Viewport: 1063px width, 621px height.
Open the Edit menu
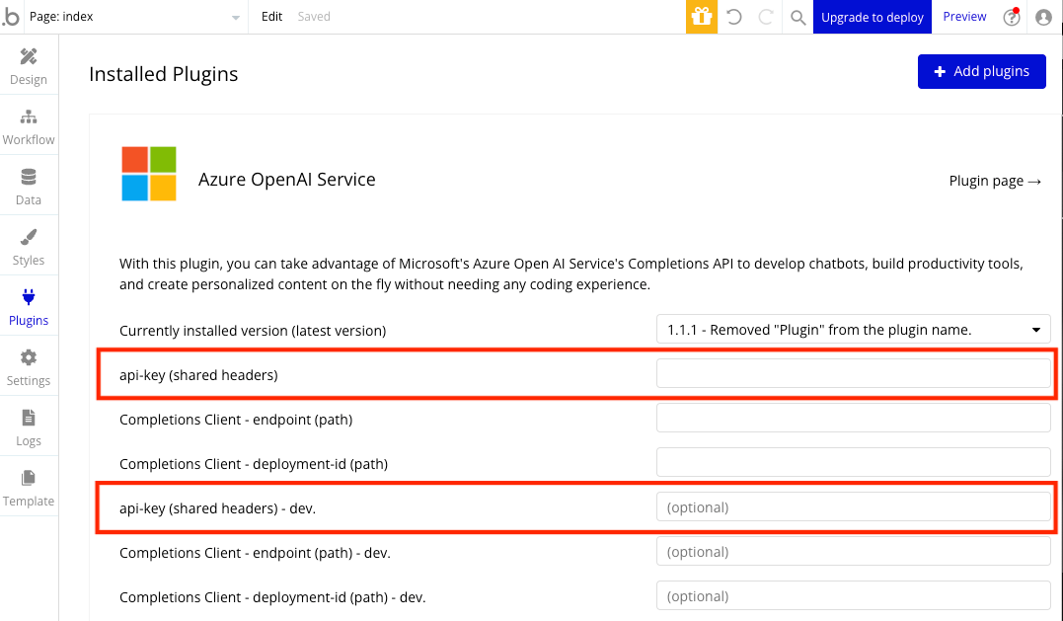270,17
